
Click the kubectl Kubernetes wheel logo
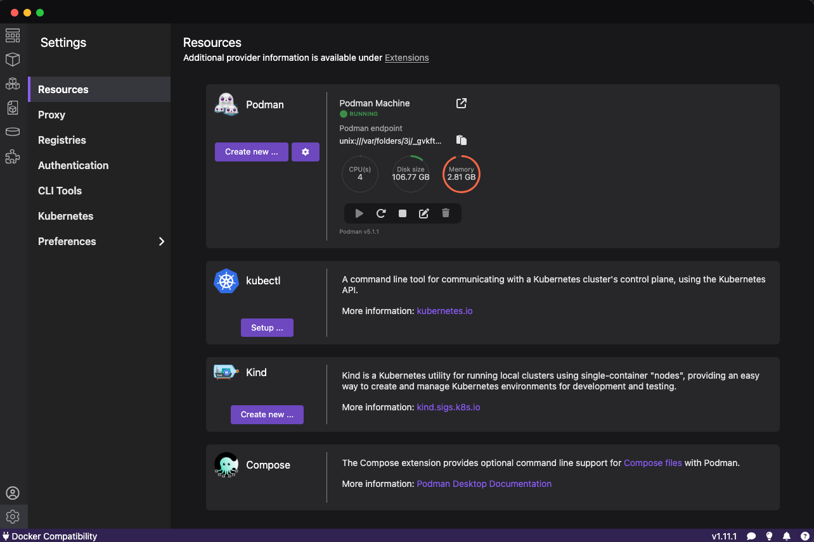click(226, 281)
